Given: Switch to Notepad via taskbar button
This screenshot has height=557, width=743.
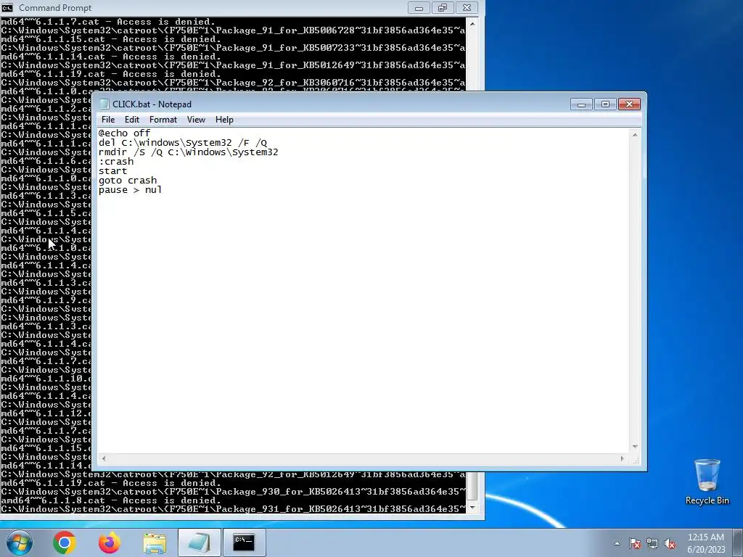Looking at the screenshot, I should [x=200, y=542].
